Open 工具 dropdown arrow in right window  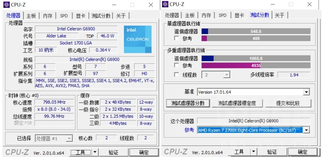253,152
